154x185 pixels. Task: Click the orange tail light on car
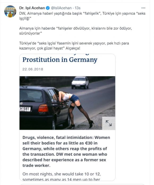click(43, 108)
